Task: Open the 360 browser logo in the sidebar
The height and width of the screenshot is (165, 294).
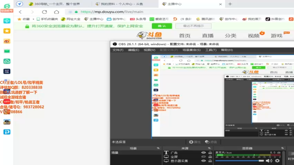Action: click(x=7, y=6)
